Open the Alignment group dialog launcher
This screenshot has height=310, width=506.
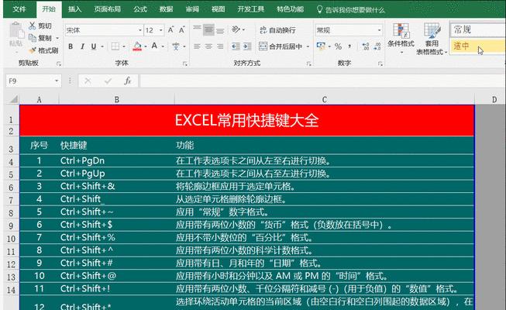[x=308, y=64]
